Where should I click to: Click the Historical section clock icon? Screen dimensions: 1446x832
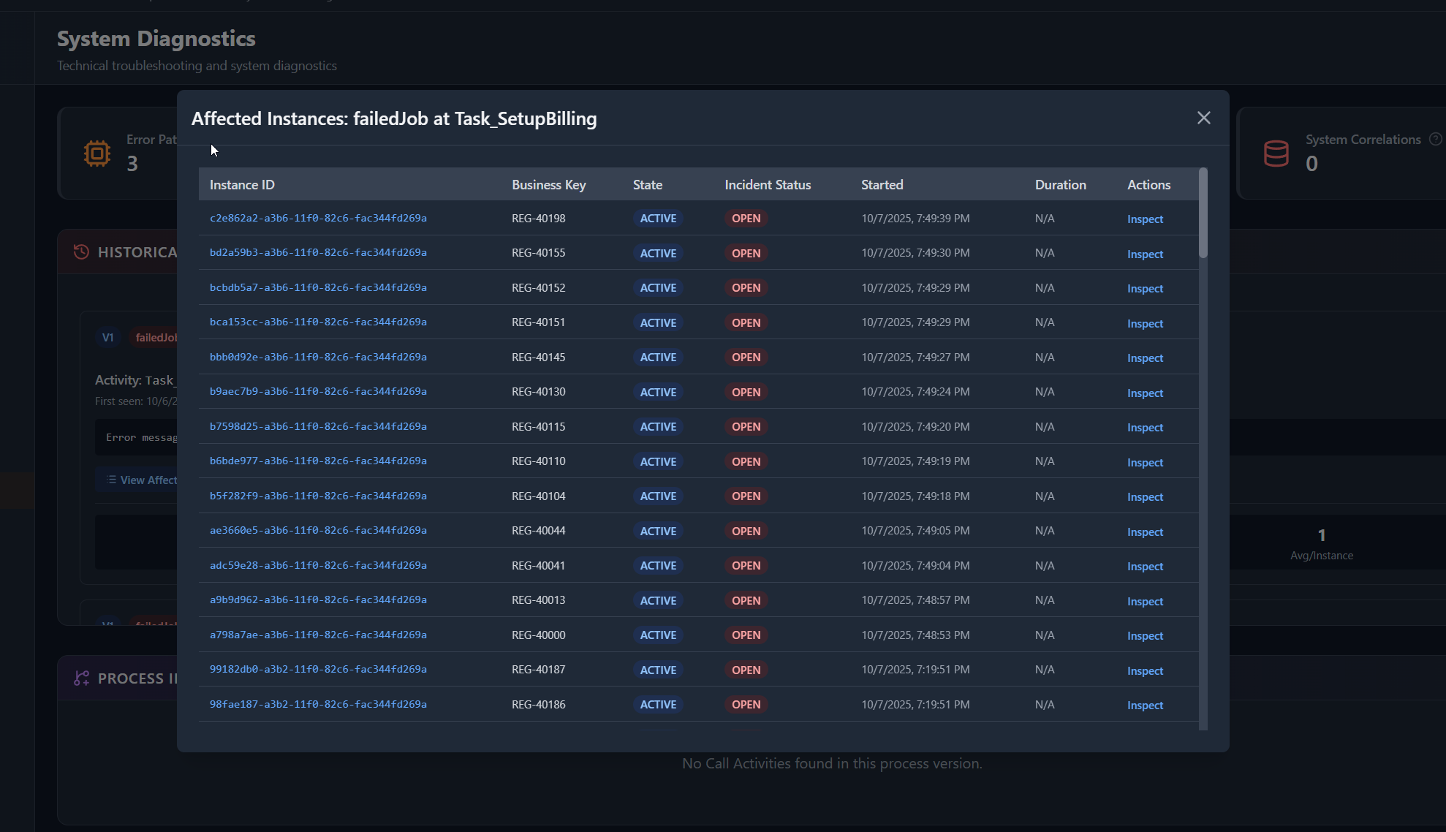coord(81,252)
